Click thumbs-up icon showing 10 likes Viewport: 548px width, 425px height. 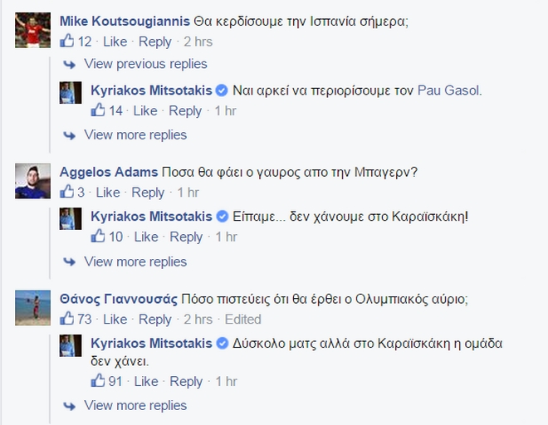99,236
